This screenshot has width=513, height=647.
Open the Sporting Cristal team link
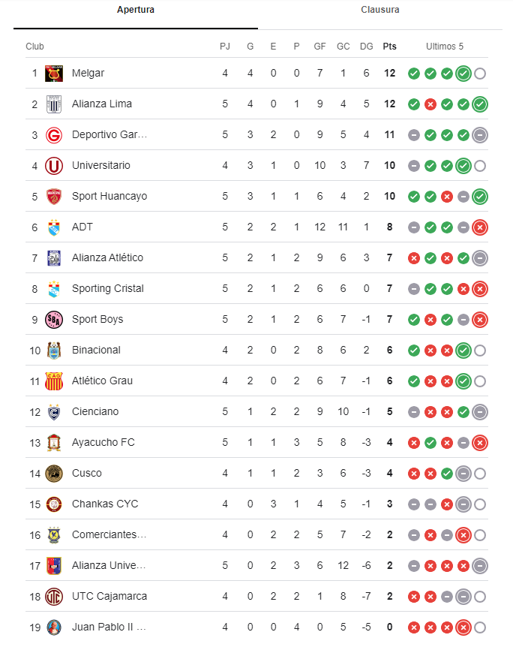[107, 289]
